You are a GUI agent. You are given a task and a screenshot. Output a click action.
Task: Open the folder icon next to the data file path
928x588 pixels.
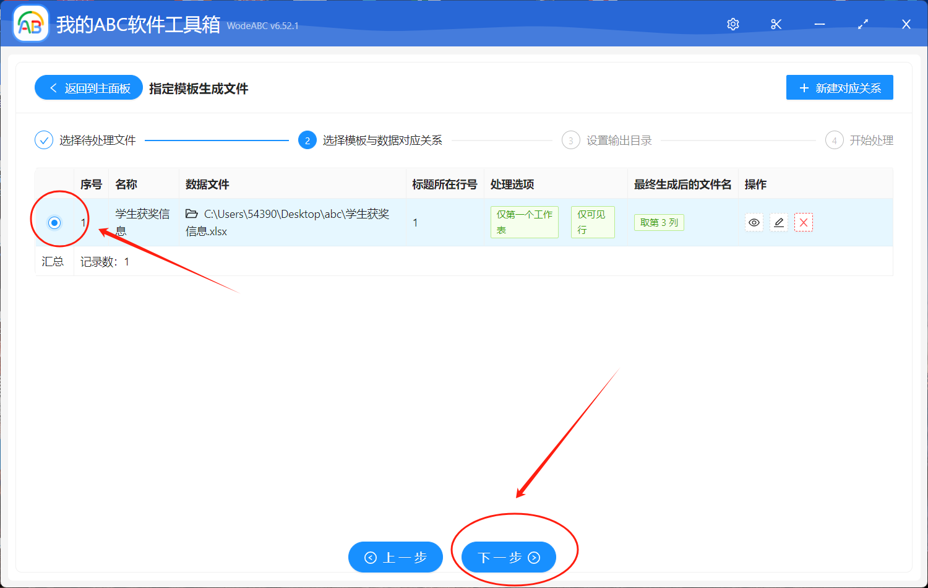coord(192,214)
